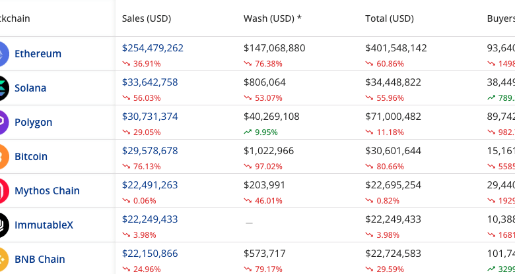Open the Mythos Chain name link

tap(47, 191)
